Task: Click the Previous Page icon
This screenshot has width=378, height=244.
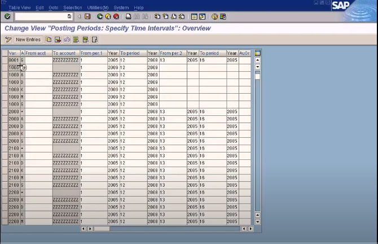Action: [x=165, y=16]
